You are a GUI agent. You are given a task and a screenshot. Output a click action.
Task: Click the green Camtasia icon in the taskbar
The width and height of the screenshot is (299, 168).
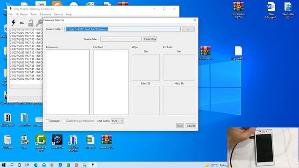[x=68, y=165]
